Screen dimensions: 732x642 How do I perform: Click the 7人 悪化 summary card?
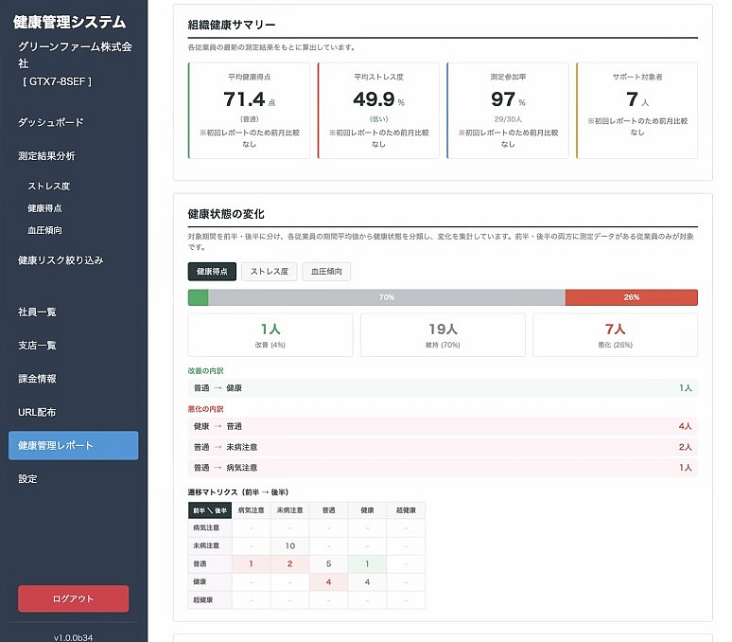coord(615,334)
